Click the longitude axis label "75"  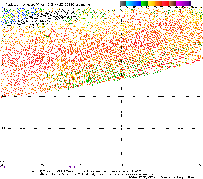[2, 165]
